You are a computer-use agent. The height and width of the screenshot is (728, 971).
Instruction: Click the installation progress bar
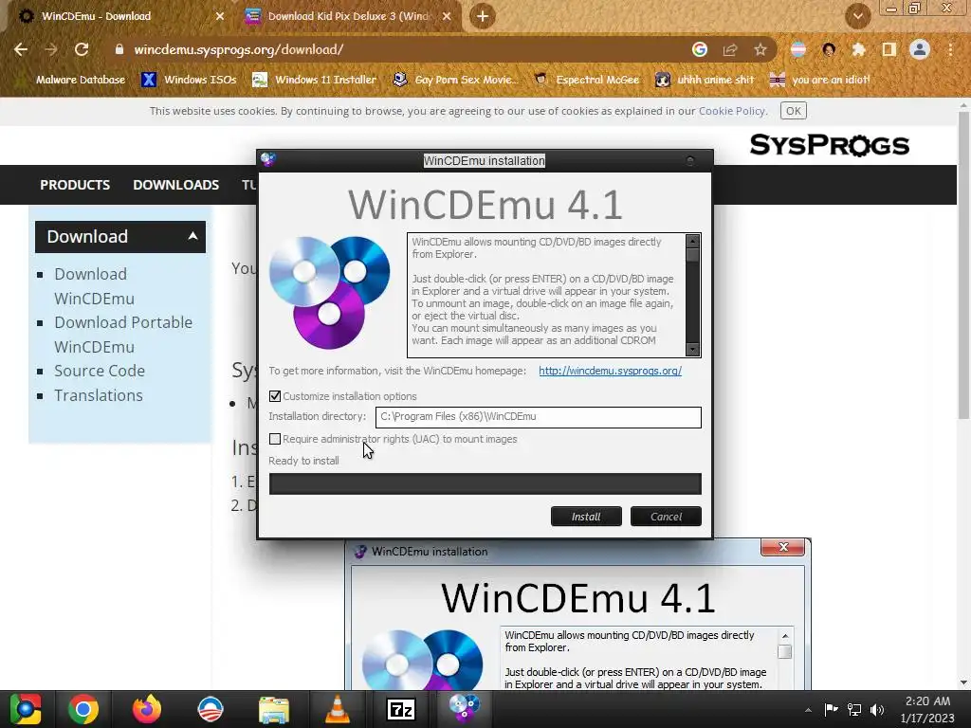tap(485, 483)
